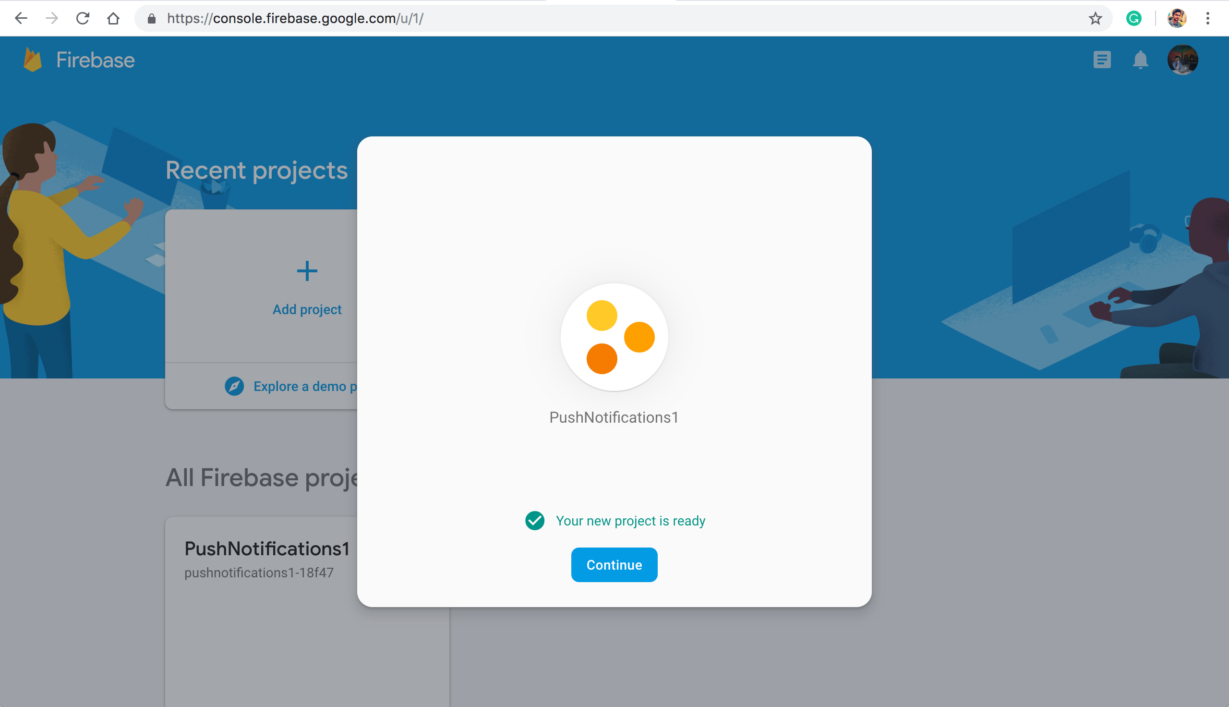Open the Firebase account avatar menu

tap(1182, 60)
